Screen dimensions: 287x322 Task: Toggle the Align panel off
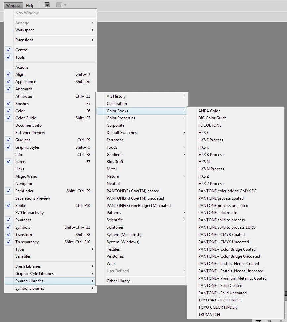pyautogui.click(x=50, y=74)
